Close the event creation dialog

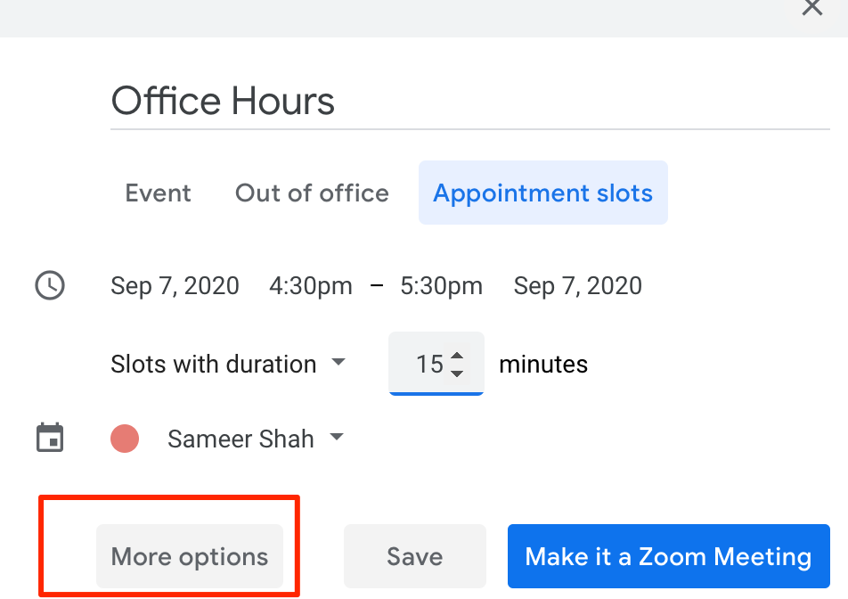(811, 8)
